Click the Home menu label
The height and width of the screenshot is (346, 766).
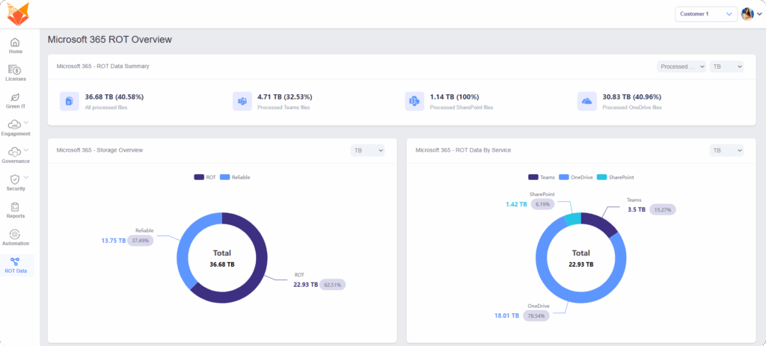coord(16,52)
